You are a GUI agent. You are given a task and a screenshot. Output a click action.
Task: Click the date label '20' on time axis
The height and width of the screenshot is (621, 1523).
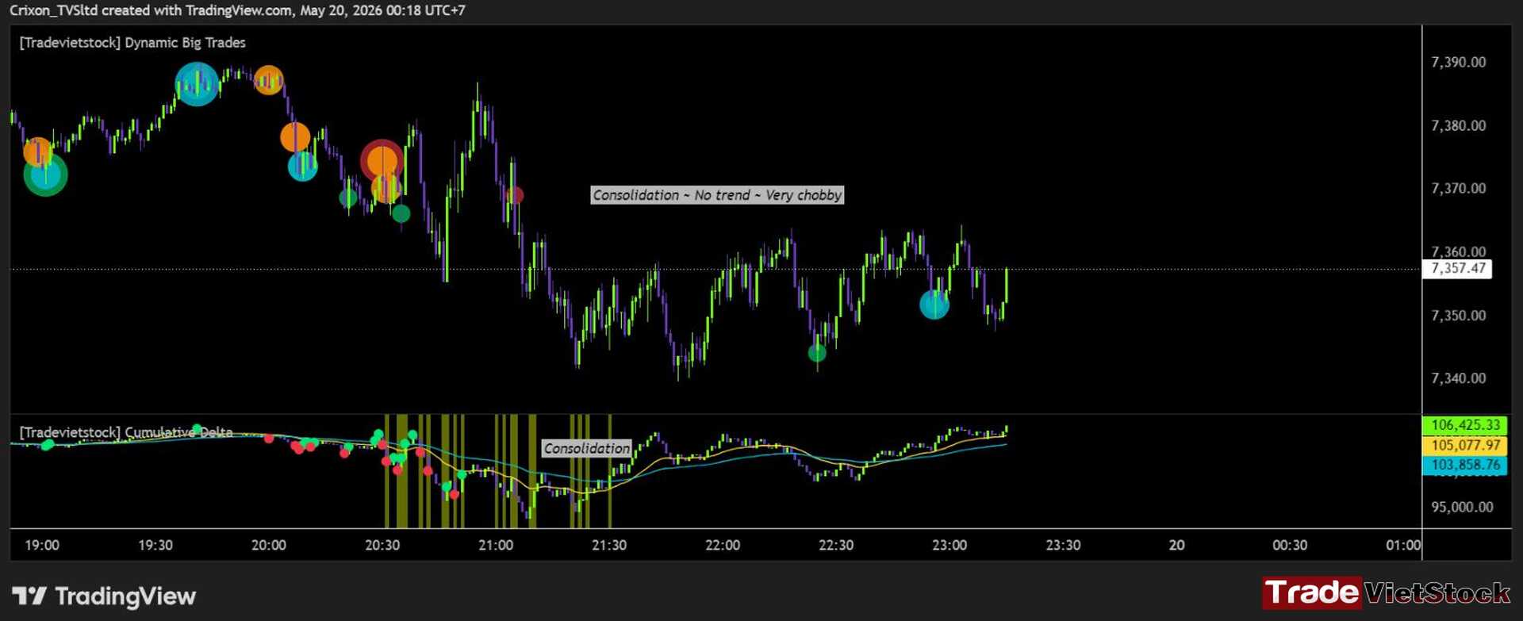point(1177,546)
